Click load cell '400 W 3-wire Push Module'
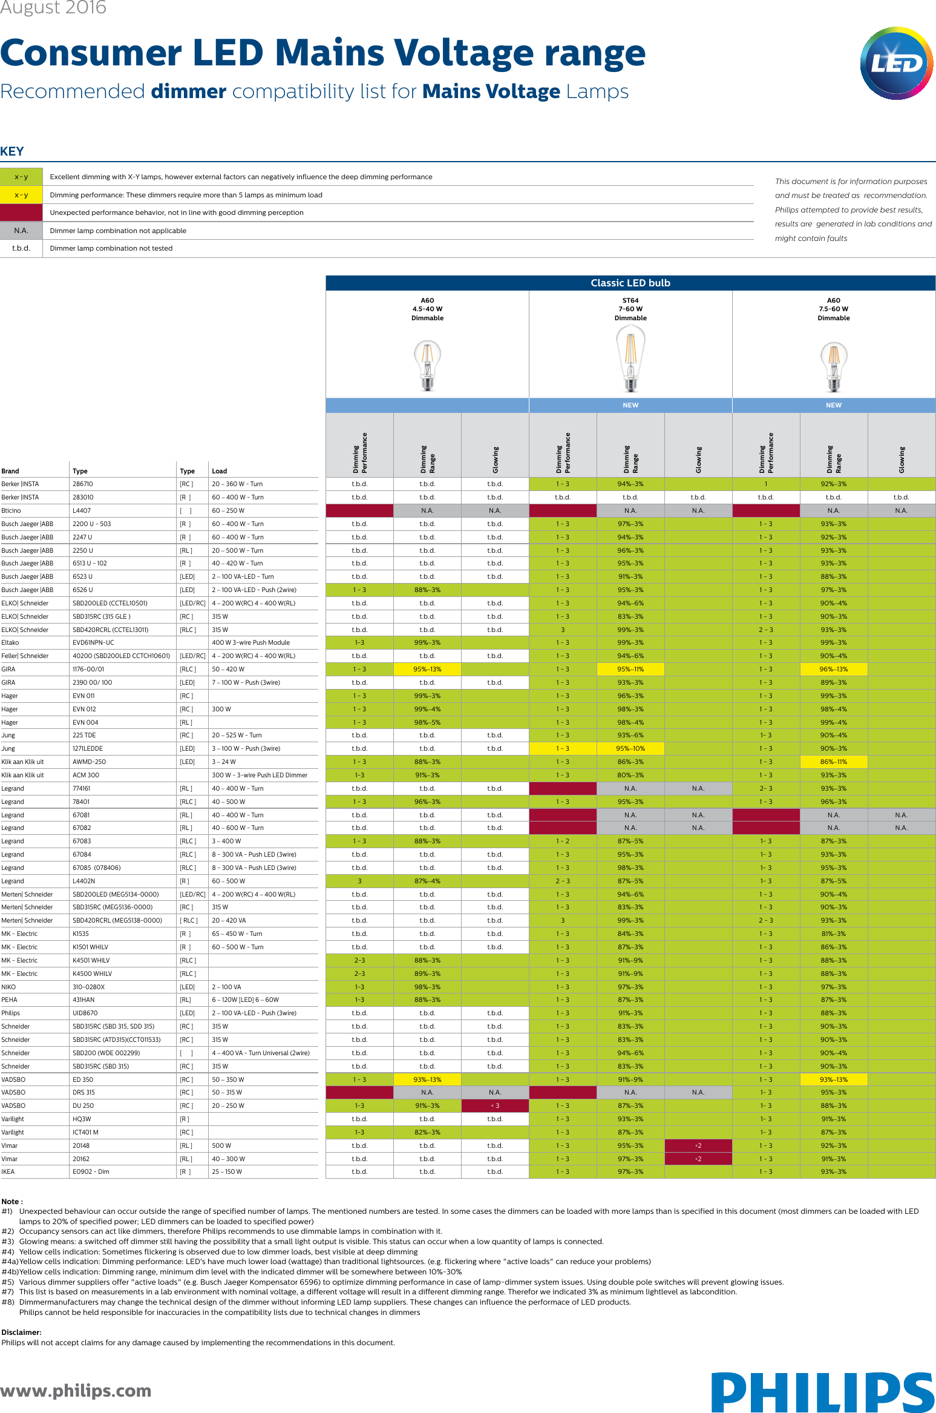Screen dimensions: 936x1413 tap(250, 642)
